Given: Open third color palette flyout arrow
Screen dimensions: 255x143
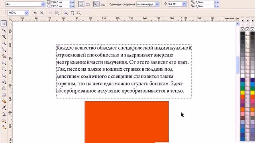Looking at the screenshot, I should (x=252, y=21).
